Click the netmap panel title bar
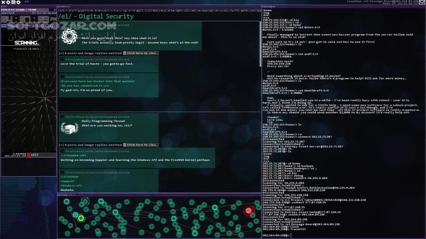 159,195
